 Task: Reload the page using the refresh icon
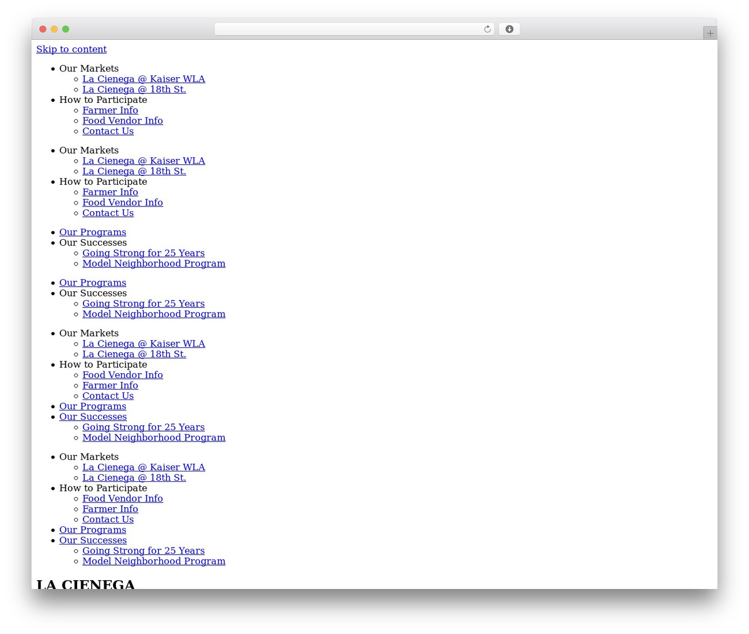pyautogui.click(x=487, y=29)
